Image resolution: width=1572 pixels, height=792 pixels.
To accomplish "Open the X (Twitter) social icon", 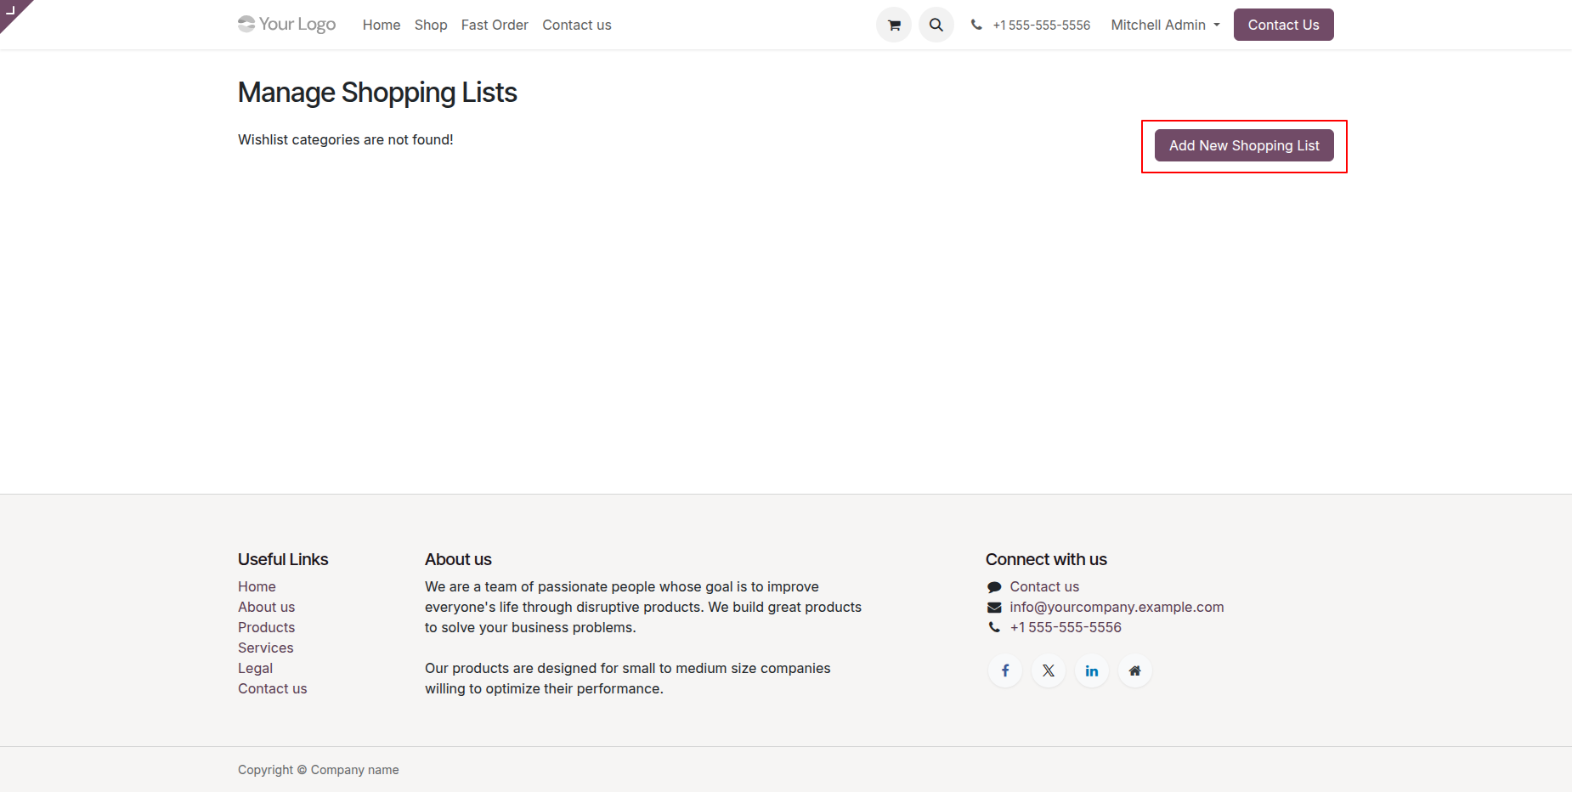I will [x=1049, y=671].
